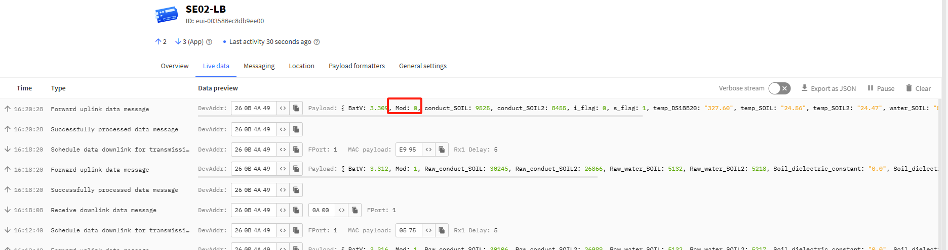Export live data as JSON

[x=828, y=88]
